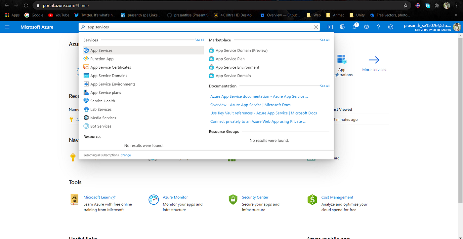Click See all next to Services
463x239 pixels.
199,40
